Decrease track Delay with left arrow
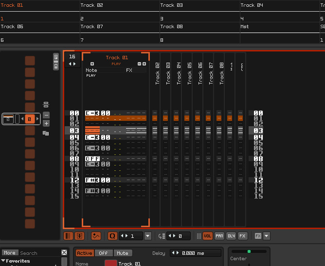This screenshot has width=325, height=266. coord(173,253)
